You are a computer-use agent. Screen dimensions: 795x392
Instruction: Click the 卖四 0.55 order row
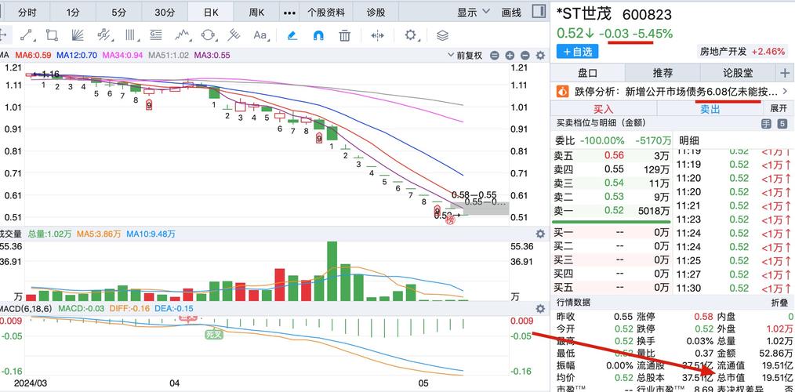coord(612,169)
